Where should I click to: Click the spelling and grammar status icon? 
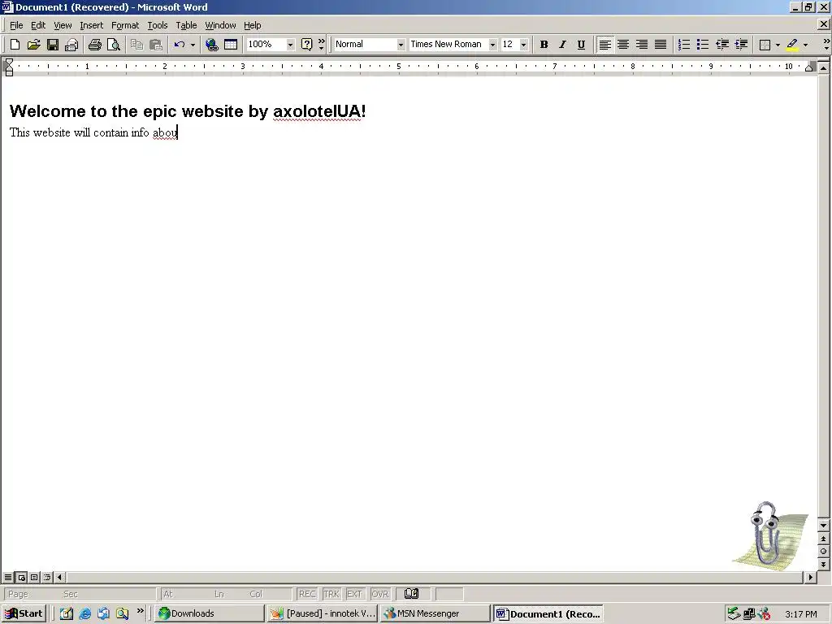tap(411, 594)
